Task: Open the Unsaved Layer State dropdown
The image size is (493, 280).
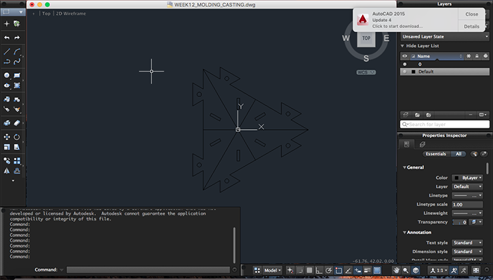Action: pos(444,37)
